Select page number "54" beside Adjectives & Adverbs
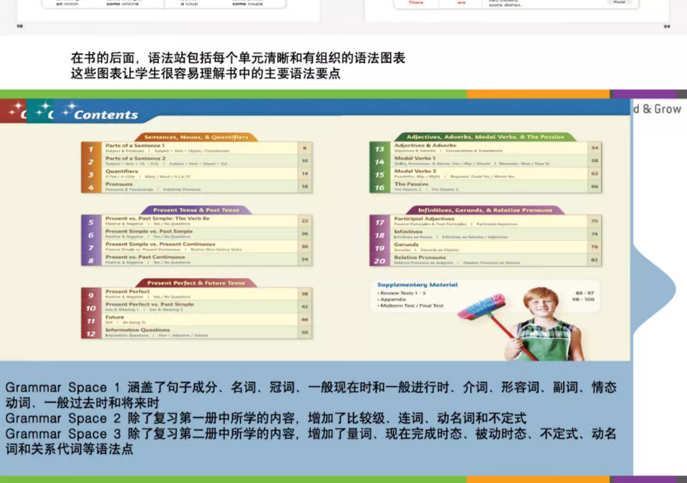687x483 pixels. 594,148
